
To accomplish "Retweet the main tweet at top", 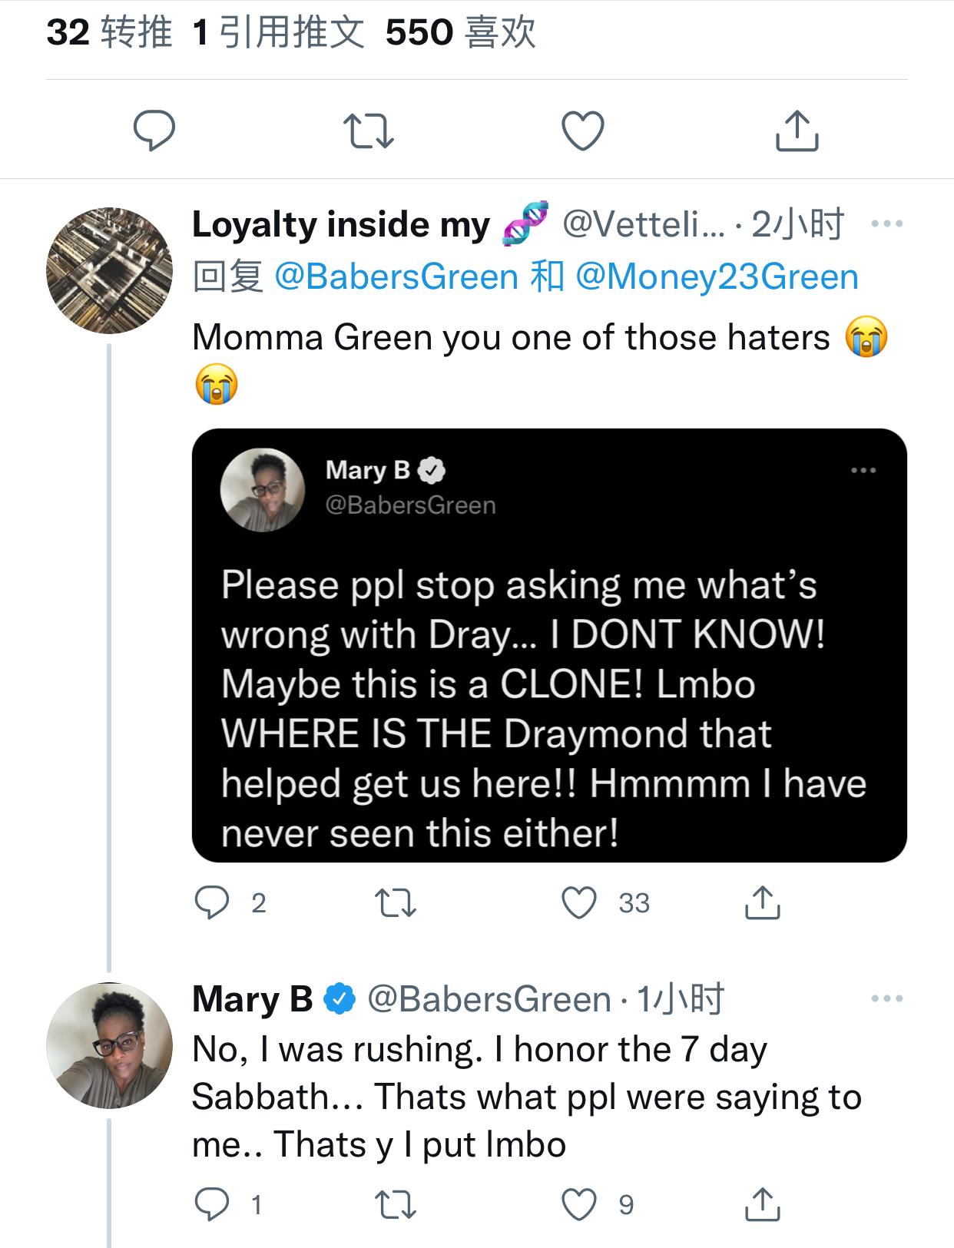I will tap(369, 131).
